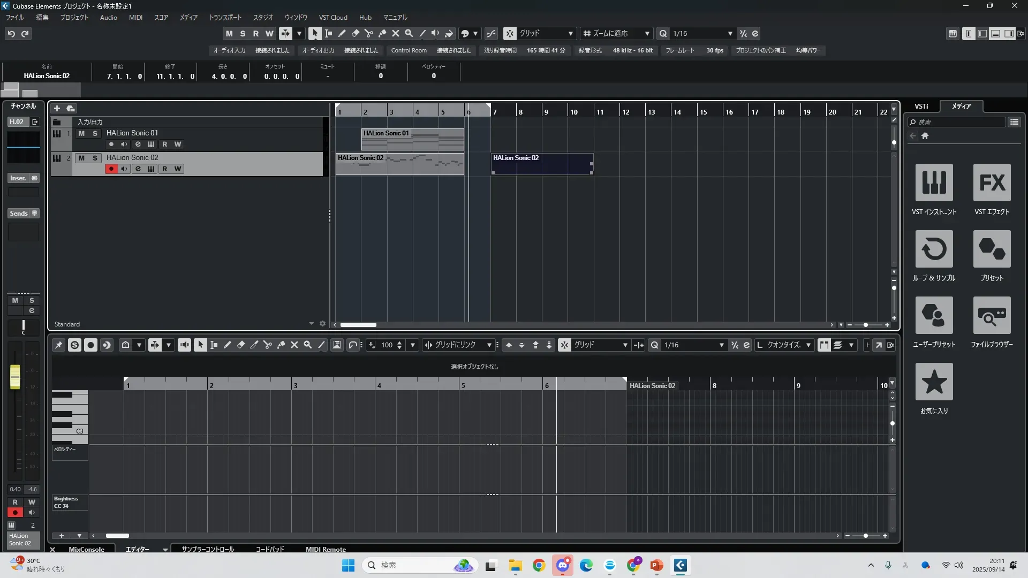Open Favorites star tile in Media panel

tap(934, 382)
